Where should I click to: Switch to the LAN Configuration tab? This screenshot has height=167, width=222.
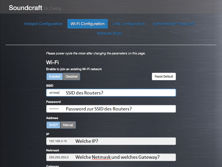(129, 24)
